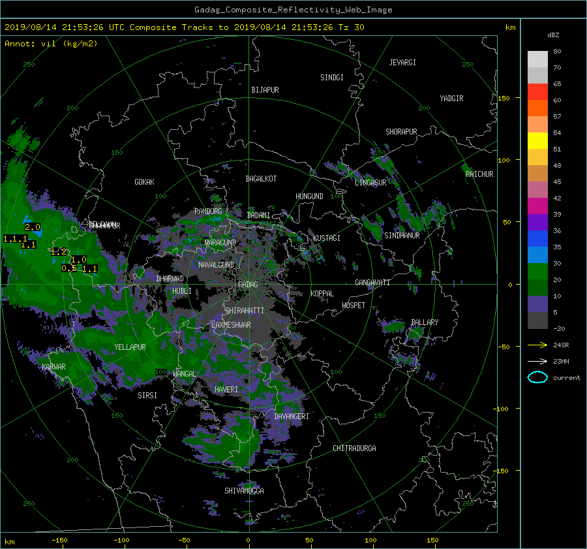The height and width of the screenshot is (549, 587).
Task: Click the 1.2 VIL annotation
Action: tap(59, 252)
